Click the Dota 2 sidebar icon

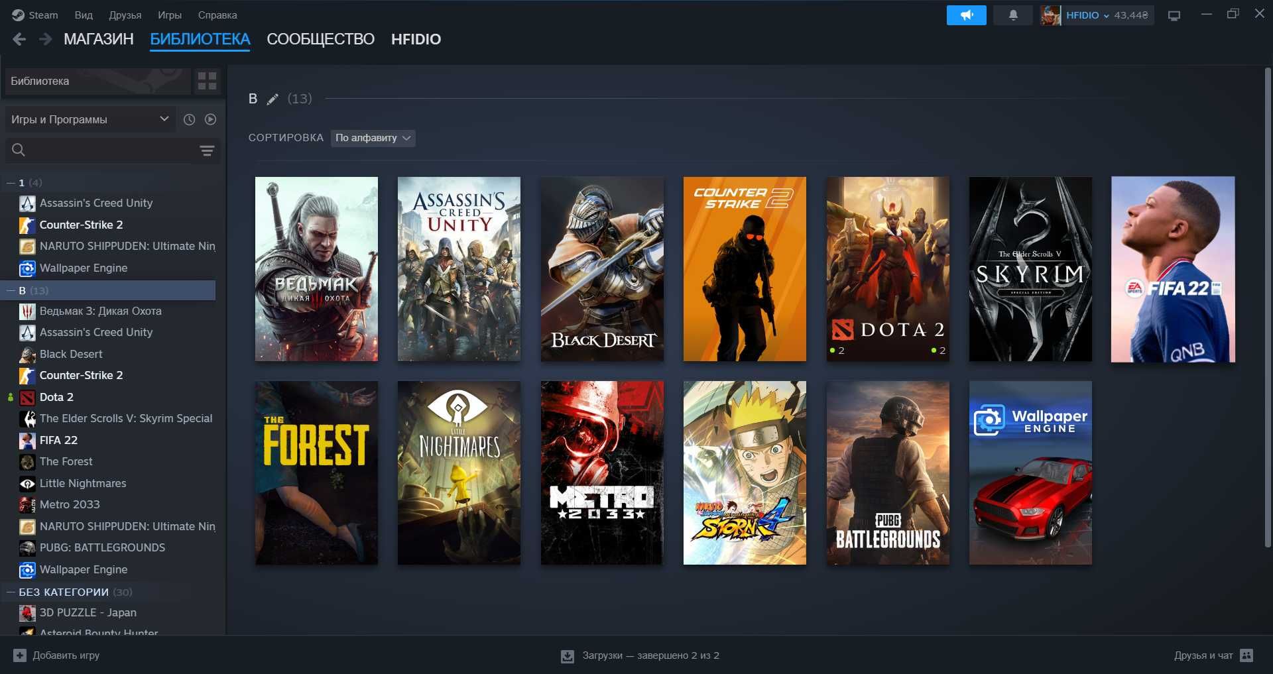tap(27, 398)
